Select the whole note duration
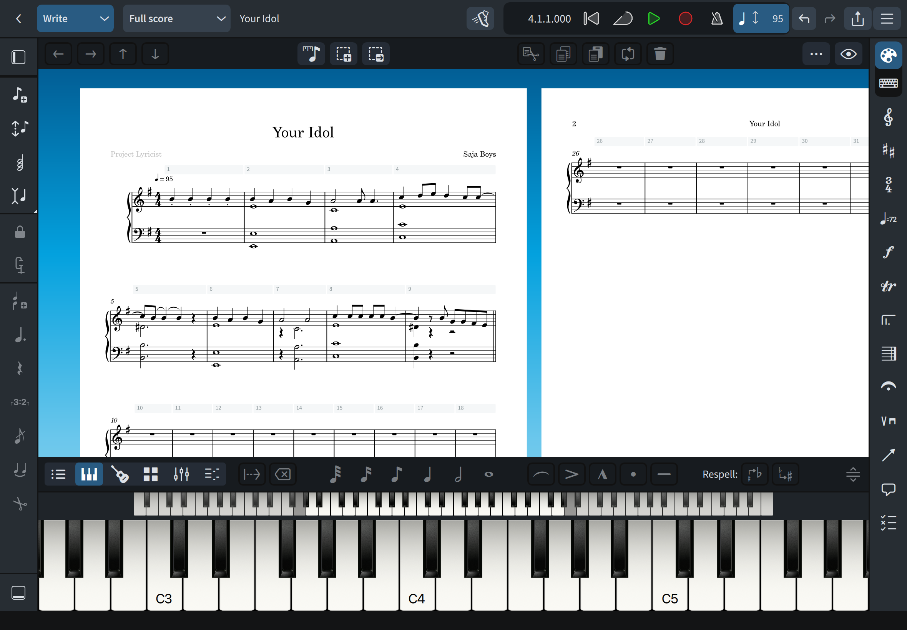The height and width of the screenshot is (630, 907). tap(488, 474)
